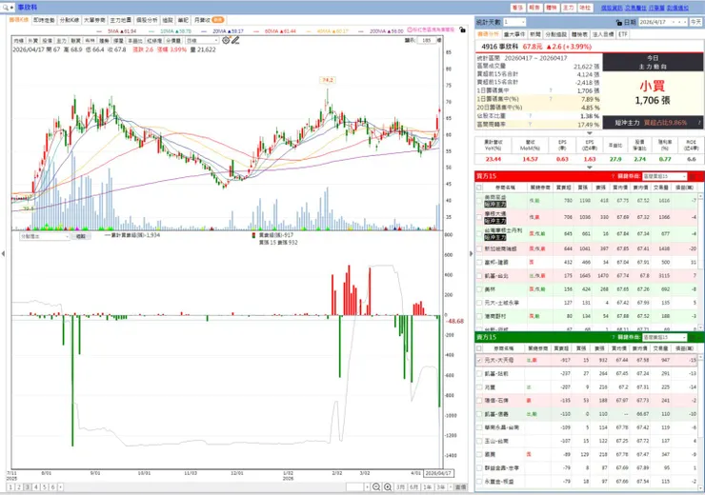705x495 pixels.
Task: Open help icon beside 1日籌碼集中 張 row
Action: (x=551, y=90)
